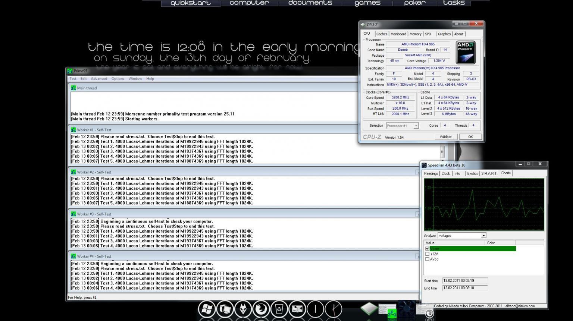Launch foobar2000 alien-head icon in the dock
The height and width of the screenshot is (321, 573).
[x=243, y=309]
